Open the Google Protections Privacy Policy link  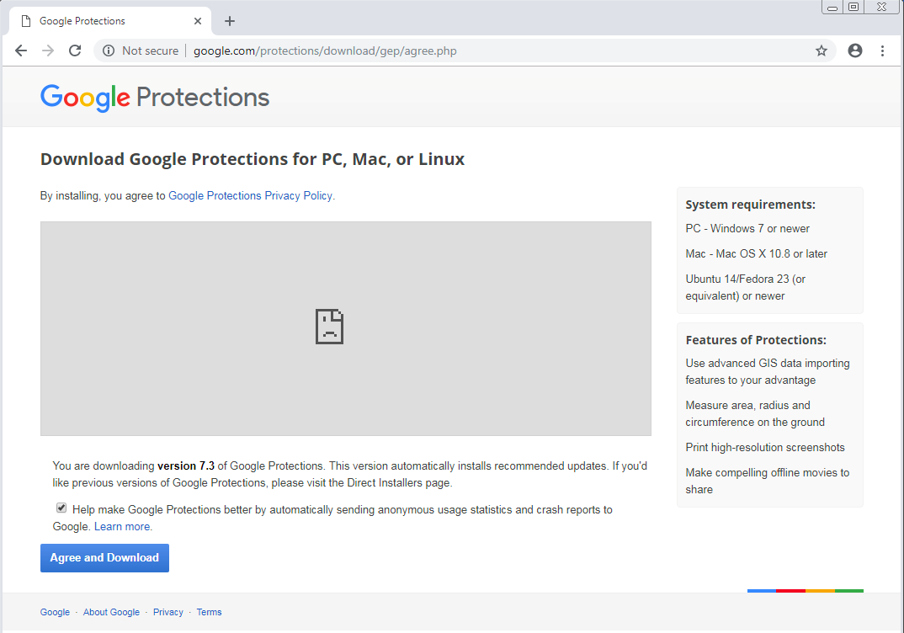pos(250,195)
